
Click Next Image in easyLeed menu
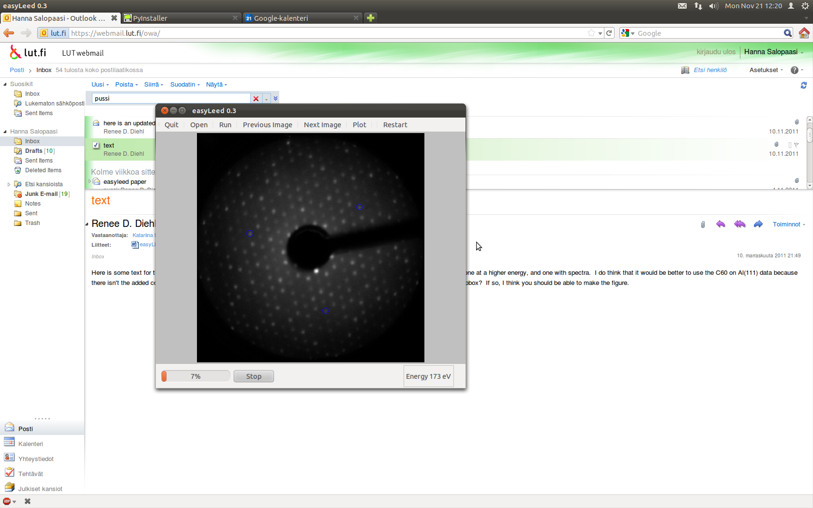322,125
